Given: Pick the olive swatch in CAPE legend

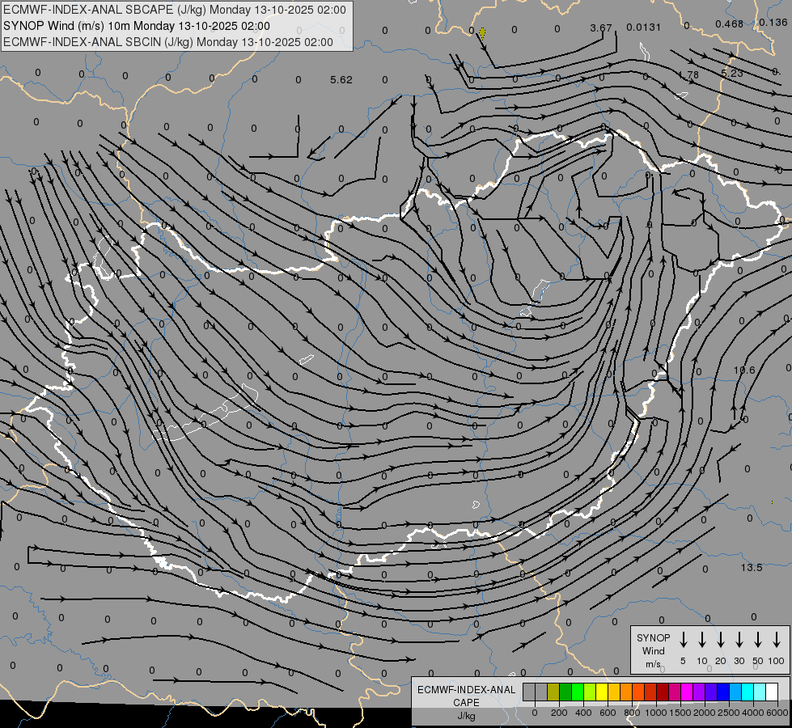Looking at the screenshot, I should [553, 692].
